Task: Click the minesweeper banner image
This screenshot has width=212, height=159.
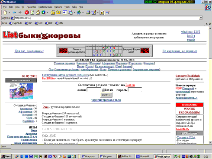Action: pos(104,51)
